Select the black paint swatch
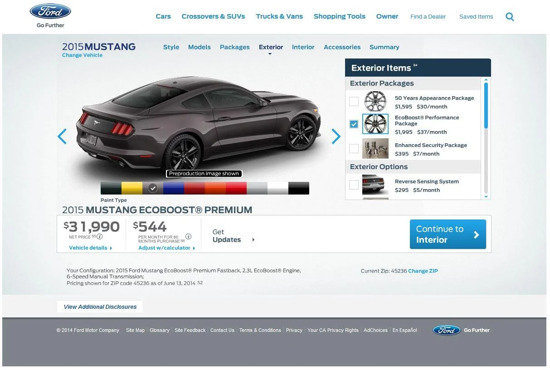550x370 pixels. [299, 188]
